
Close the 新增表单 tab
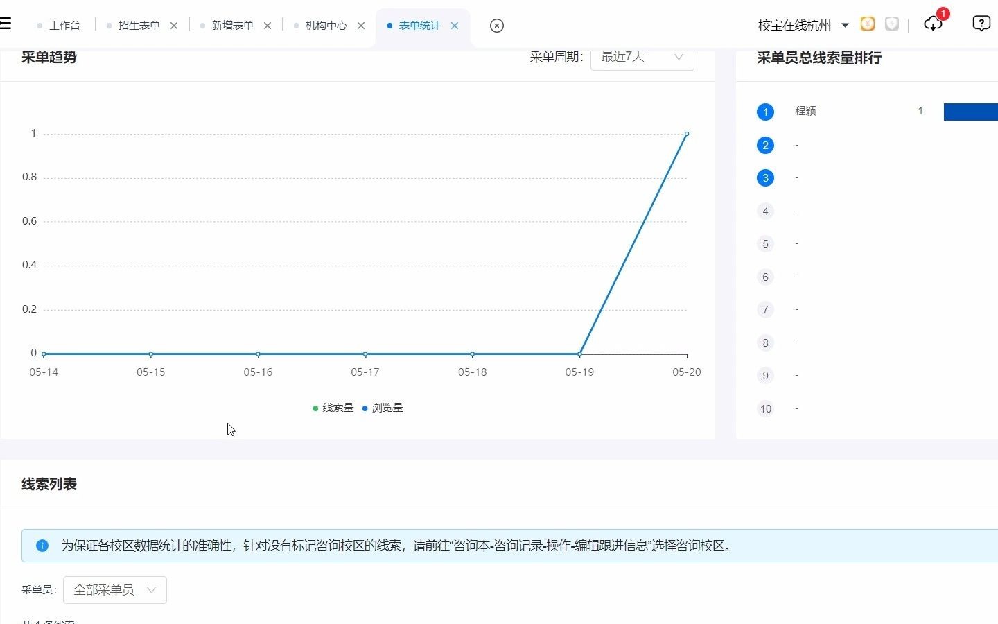[x=268, y=26]
